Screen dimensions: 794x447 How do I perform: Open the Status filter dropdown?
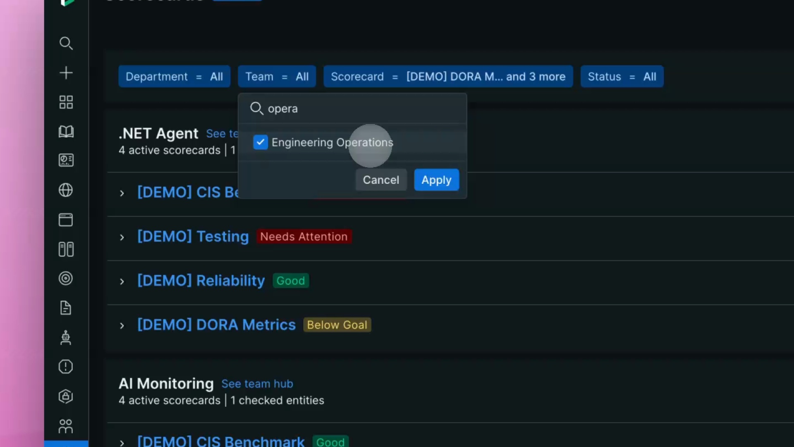pos(622,77)
